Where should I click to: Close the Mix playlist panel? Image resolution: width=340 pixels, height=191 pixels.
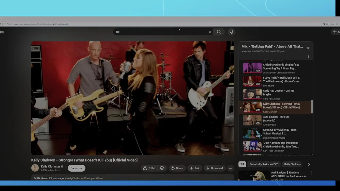[x=308, y=48]
